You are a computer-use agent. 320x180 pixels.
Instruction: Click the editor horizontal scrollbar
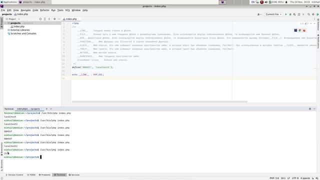click(x=159, y=101)
